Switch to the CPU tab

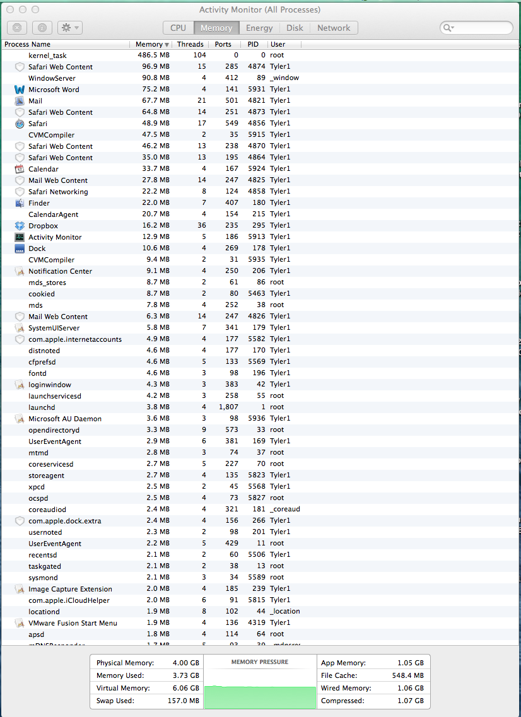coord(178,28)
